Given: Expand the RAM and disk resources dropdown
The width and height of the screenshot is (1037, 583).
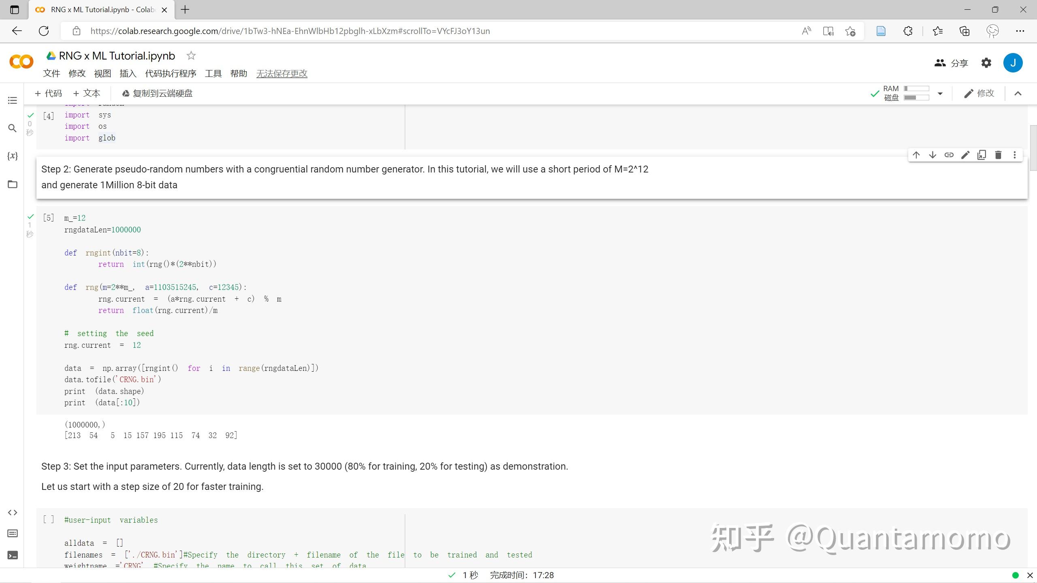Looking at the screenshot, I should [x=940, y=94].
